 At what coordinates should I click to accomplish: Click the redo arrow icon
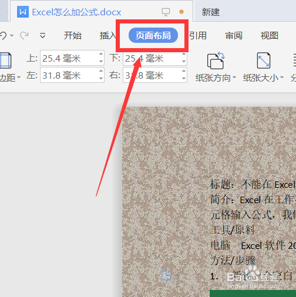click(x=24, y=36)
